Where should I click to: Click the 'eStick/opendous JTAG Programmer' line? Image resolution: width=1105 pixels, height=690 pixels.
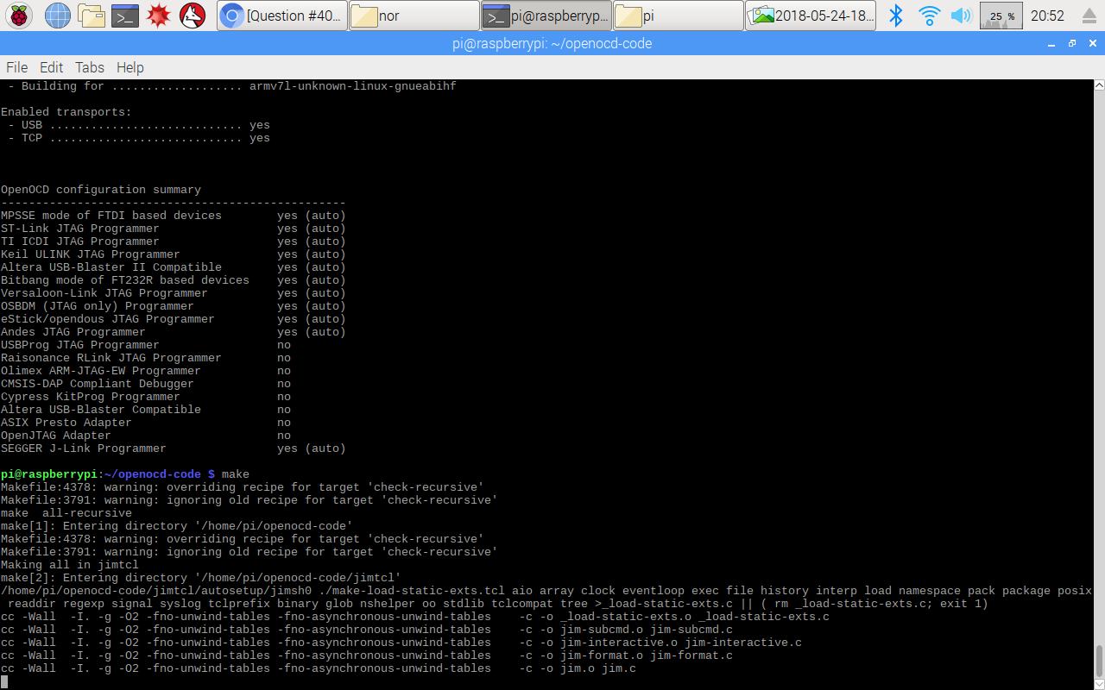pos(173,319)
